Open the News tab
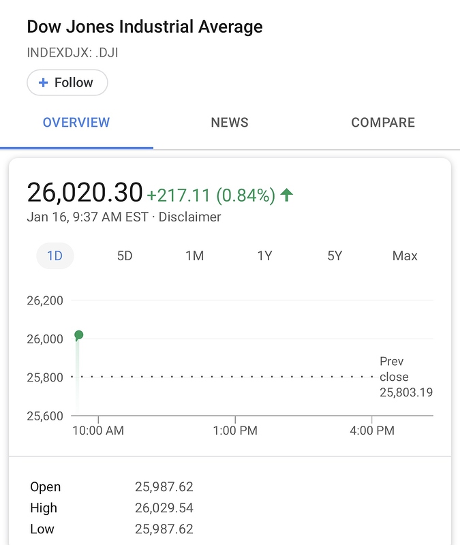 pos(230,123)
